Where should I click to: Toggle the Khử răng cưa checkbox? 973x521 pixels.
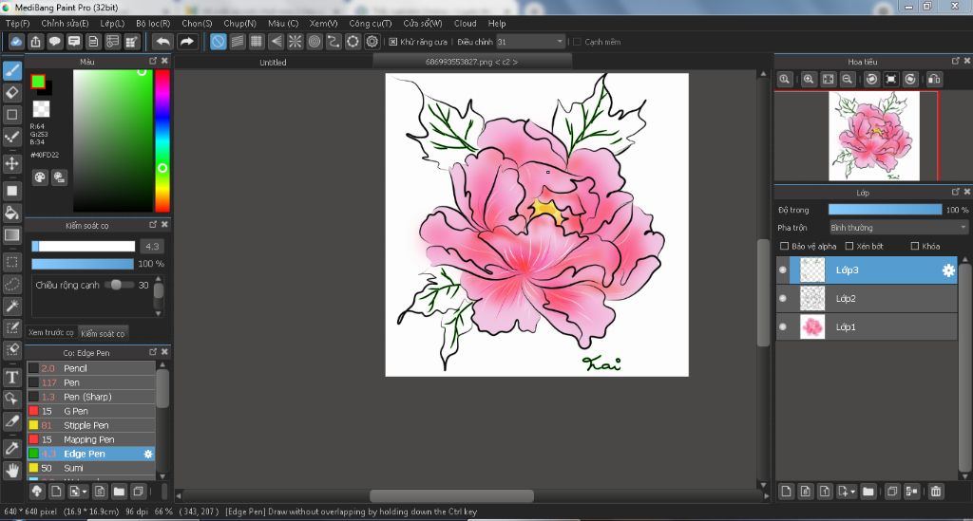pyautogui.click(x=392, y=42)
